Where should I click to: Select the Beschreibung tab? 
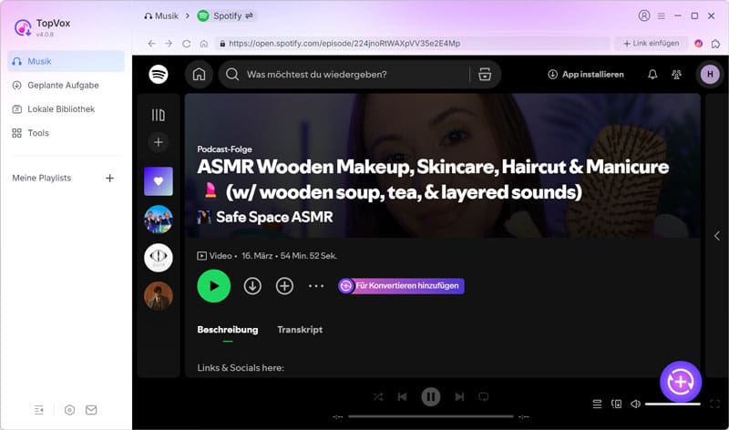click(x=227, y=330)
